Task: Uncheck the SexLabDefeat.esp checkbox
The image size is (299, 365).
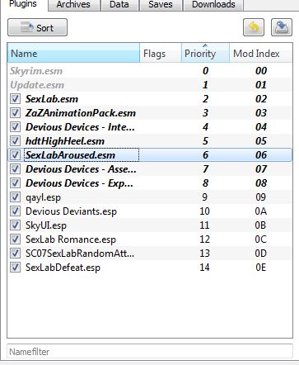Action: [15, 268]
